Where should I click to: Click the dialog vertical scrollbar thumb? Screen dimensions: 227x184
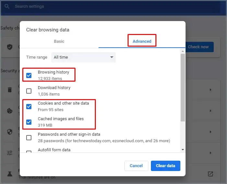(x=183, y=87)
